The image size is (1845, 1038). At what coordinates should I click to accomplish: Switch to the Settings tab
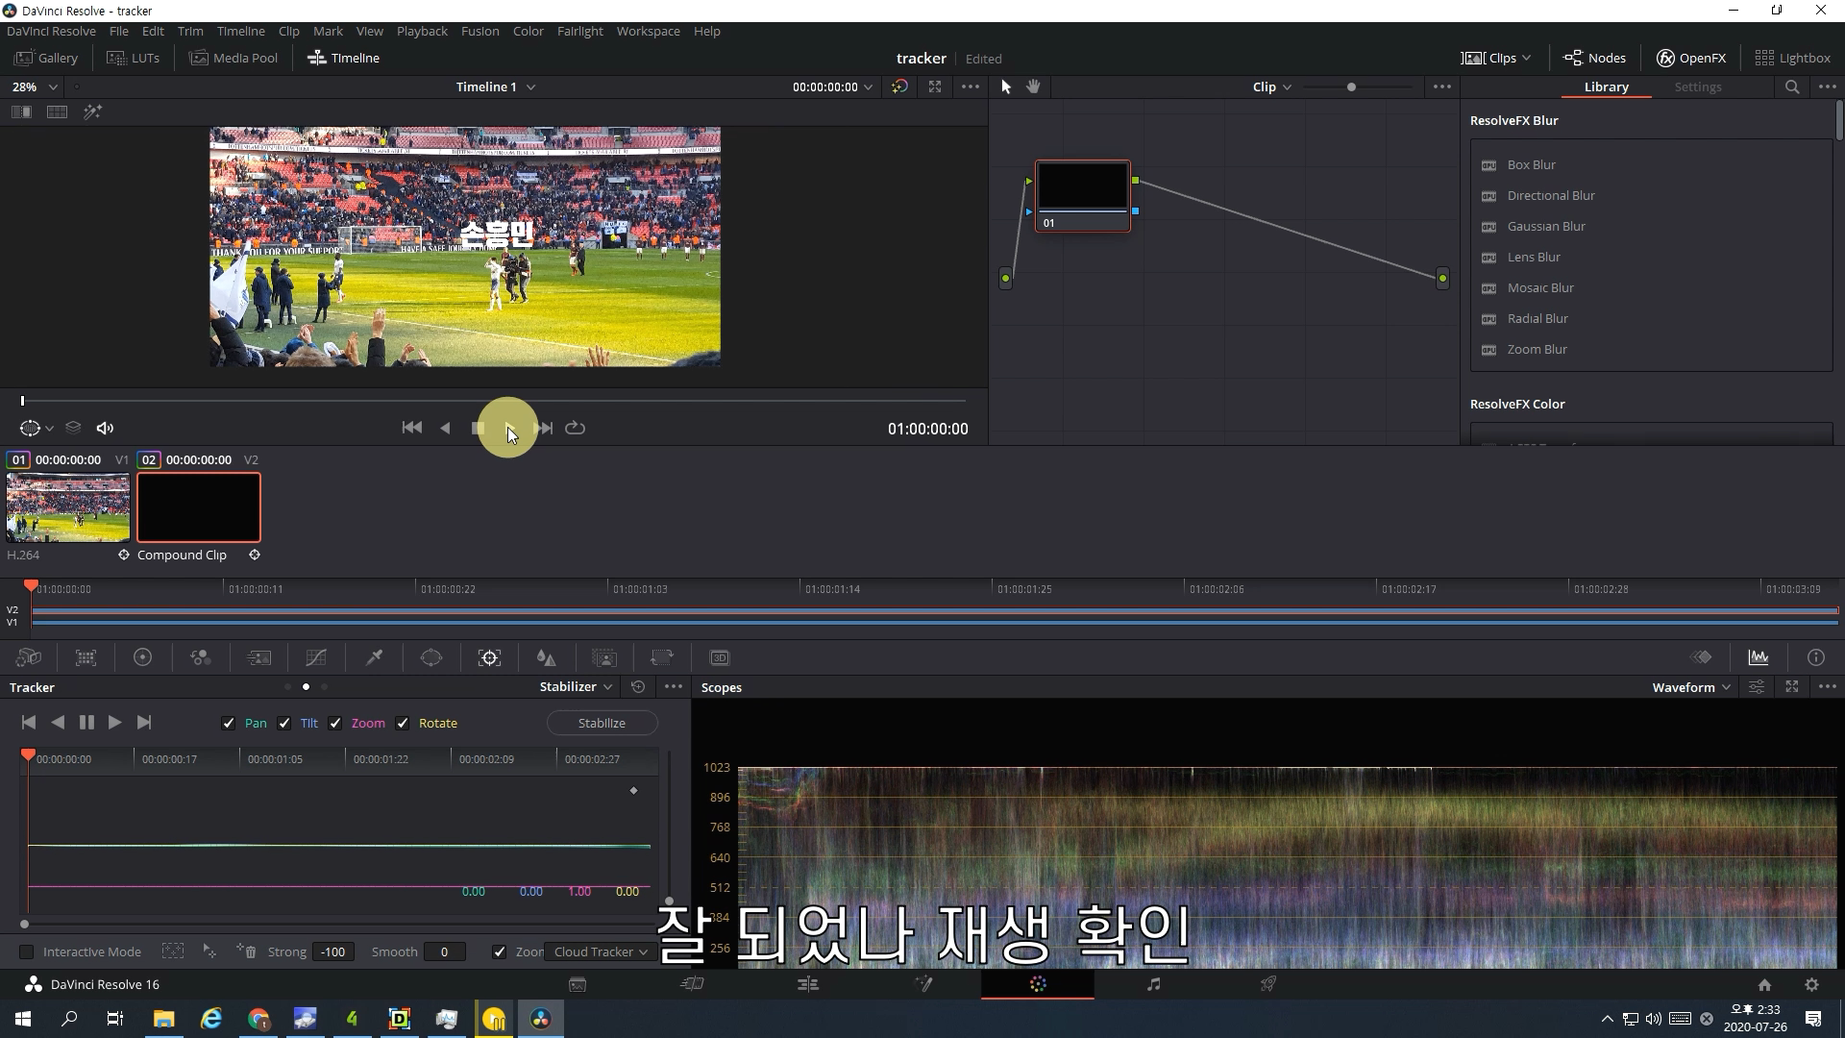coord(1697,86)
